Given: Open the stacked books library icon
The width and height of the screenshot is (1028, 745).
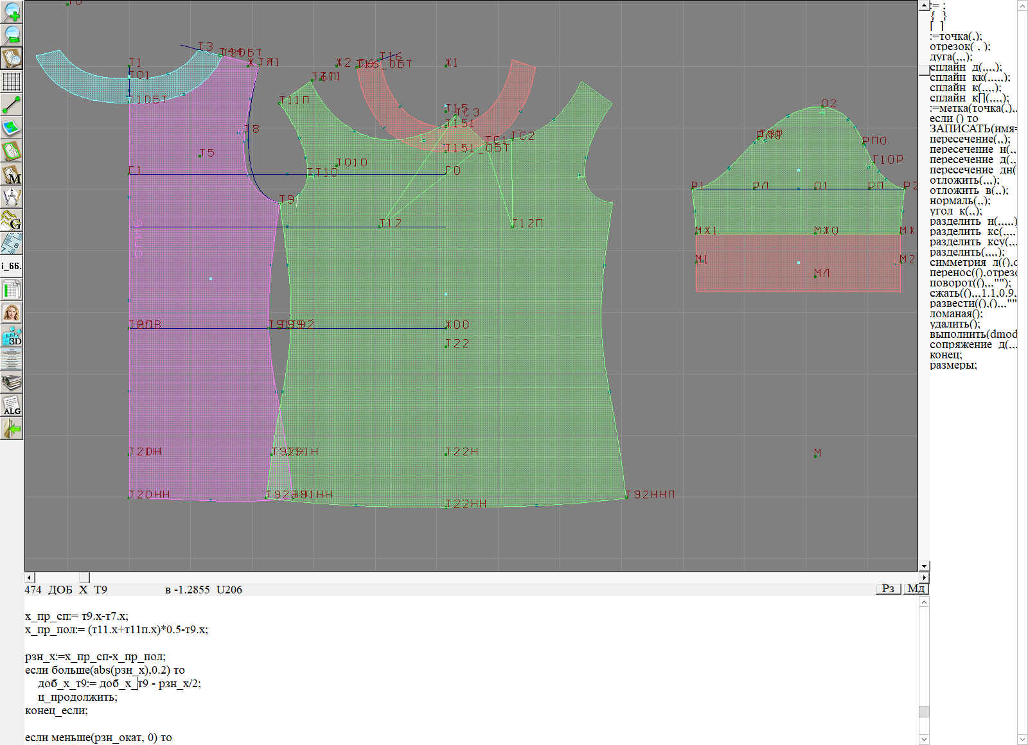Looking at the screenshot, I should click(x=12, y=382).
